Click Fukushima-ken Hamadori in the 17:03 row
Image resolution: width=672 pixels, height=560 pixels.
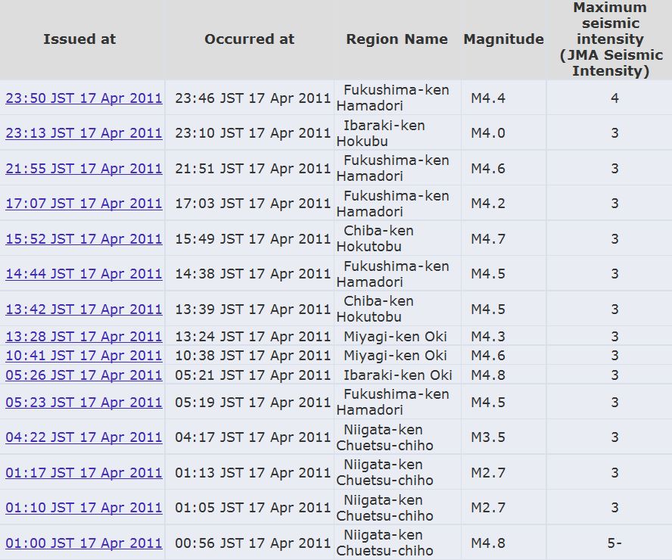pos(393,204)
